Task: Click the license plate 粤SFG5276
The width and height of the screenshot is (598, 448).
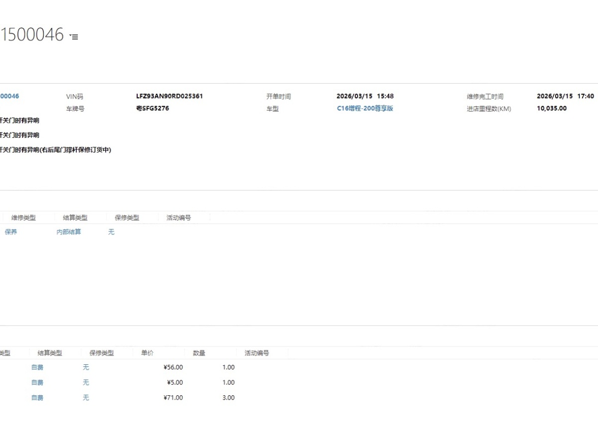Action: (x=152, y=108)
